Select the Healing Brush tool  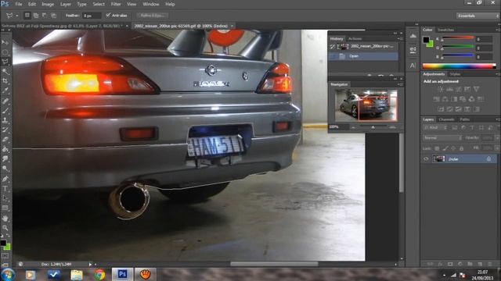[5, 101]
